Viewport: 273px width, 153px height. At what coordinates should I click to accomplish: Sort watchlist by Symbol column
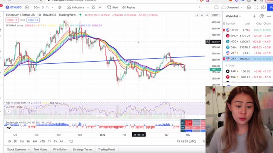point(230,23)
